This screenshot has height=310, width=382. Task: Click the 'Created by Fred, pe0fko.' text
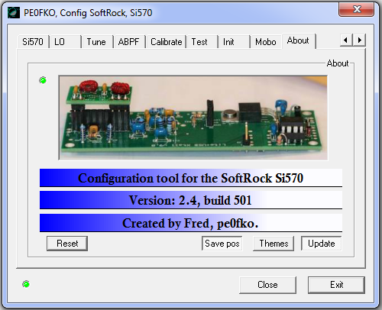(190, 223)
